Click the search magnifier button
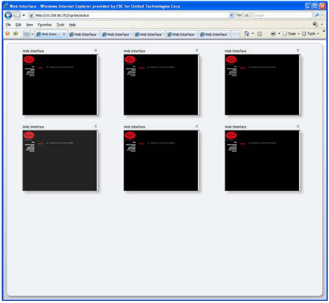329x303 pixels. pos(317,15)
